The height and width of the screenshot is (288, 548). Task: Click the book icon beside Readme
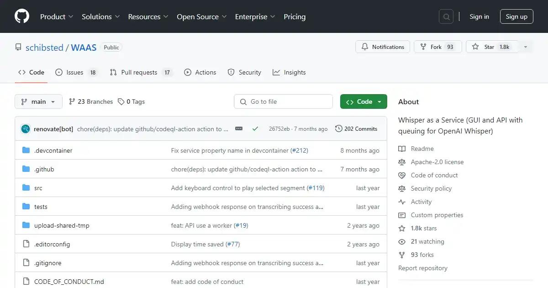[x=402, y=149]
